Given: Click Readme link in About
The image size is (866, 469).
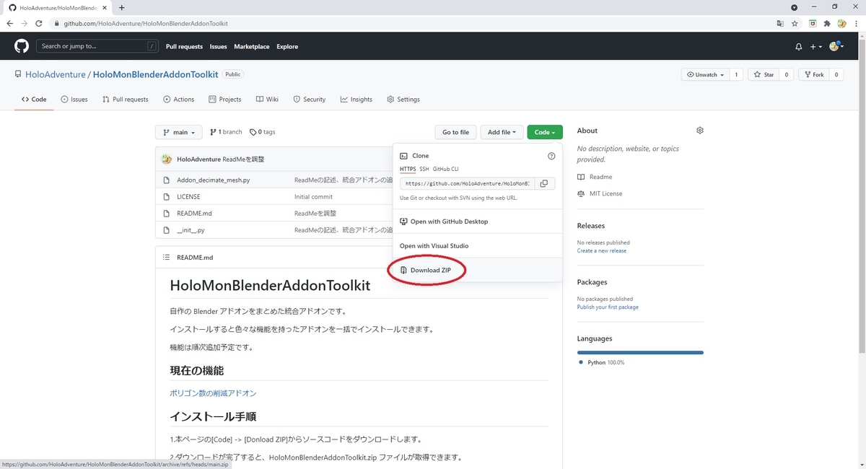Looking at the screenshot, I should click(595, 177).
